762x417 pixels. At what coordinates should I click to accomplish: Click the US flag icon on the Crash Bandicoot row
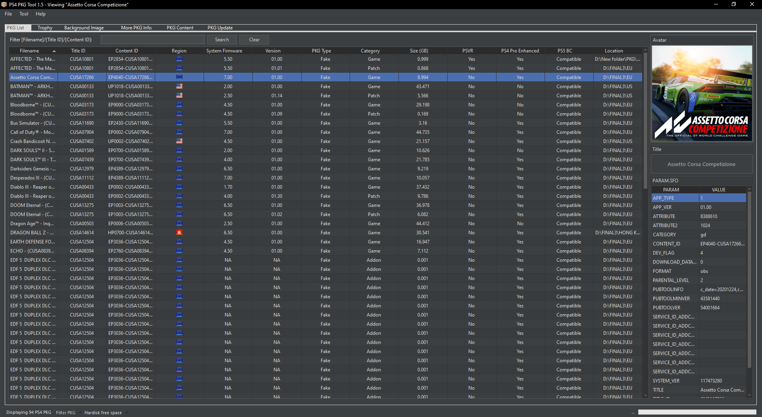tap(179, 141)
